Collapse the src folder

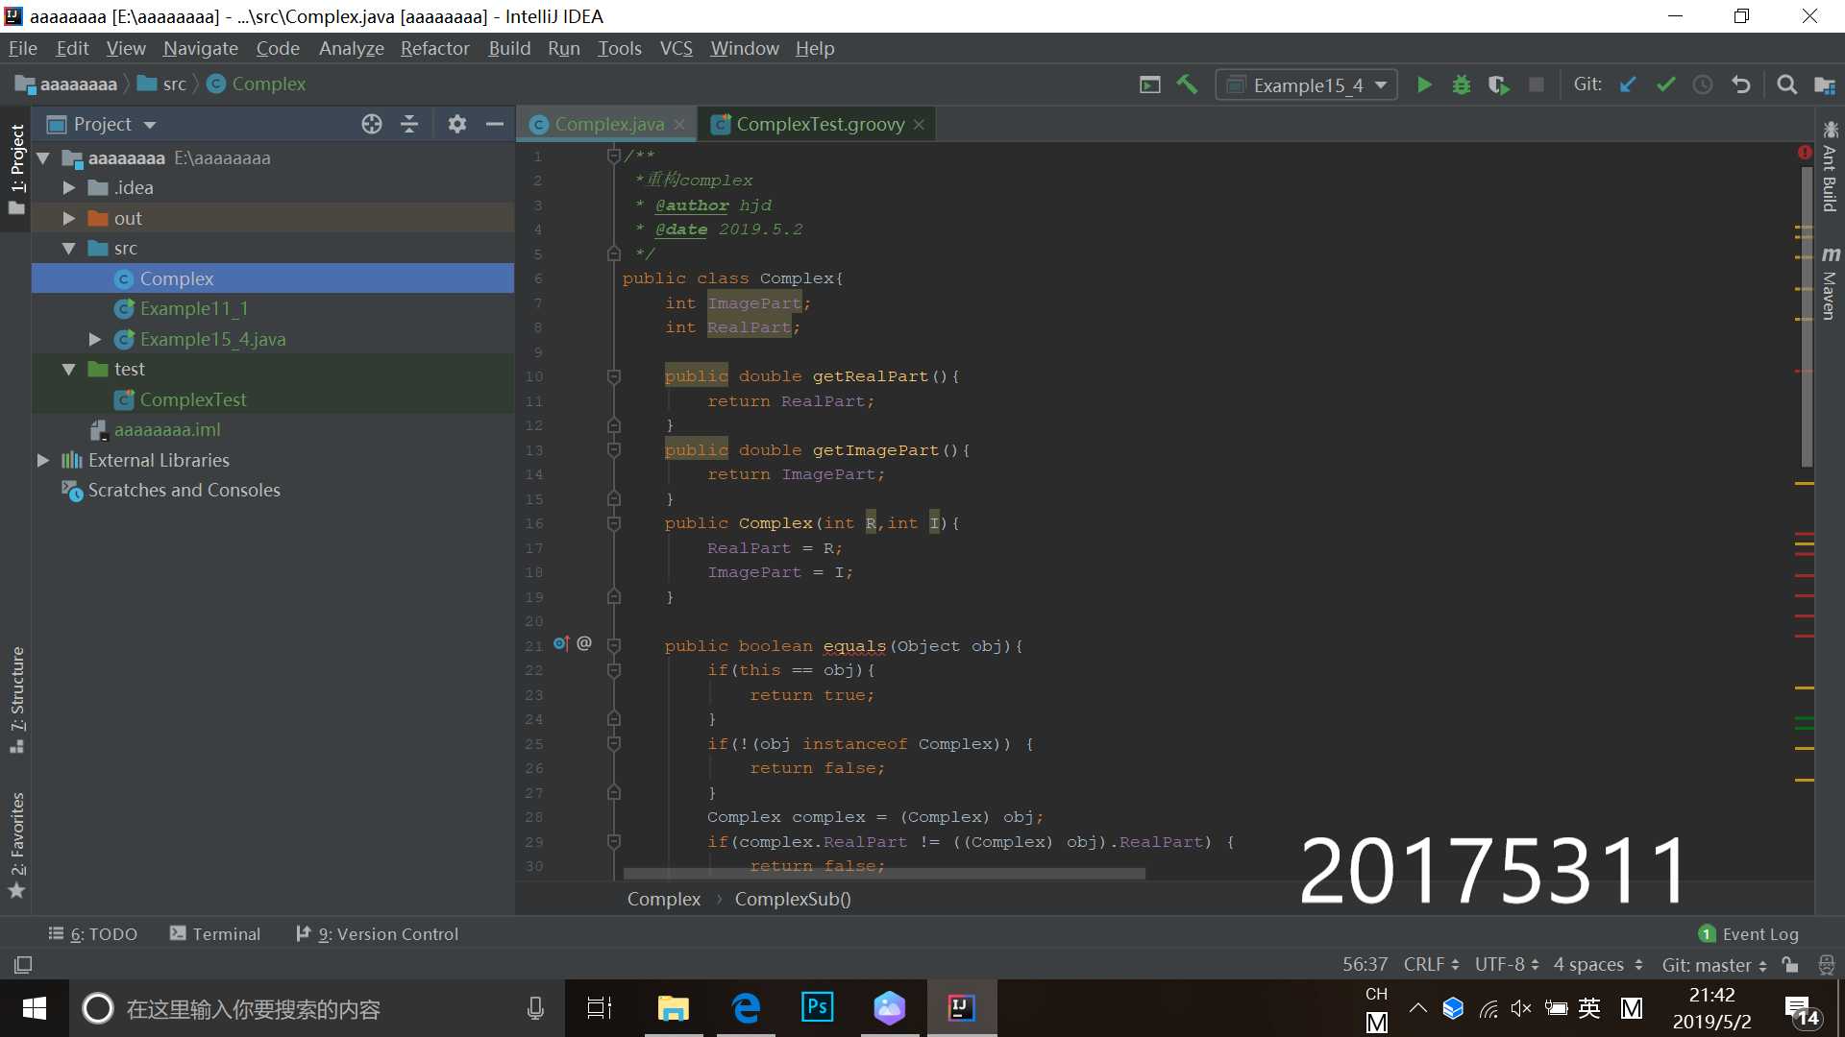69,248
